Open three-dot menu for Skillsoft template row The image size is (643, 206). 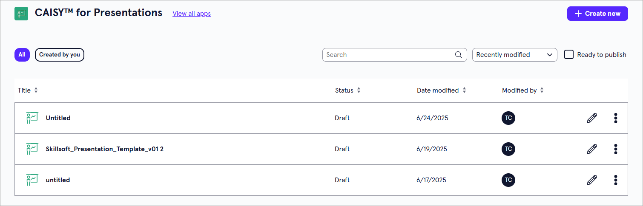[616, 149]
